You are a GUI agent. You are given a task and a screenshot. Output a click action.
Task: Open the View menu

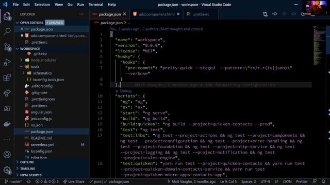click(58, 5)
